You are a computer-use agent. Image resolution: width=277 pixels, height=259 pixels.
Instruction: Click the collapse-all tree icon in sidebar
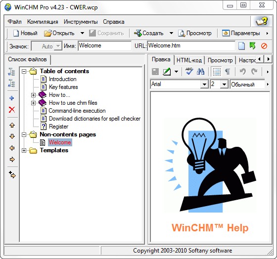coord(12,83)
